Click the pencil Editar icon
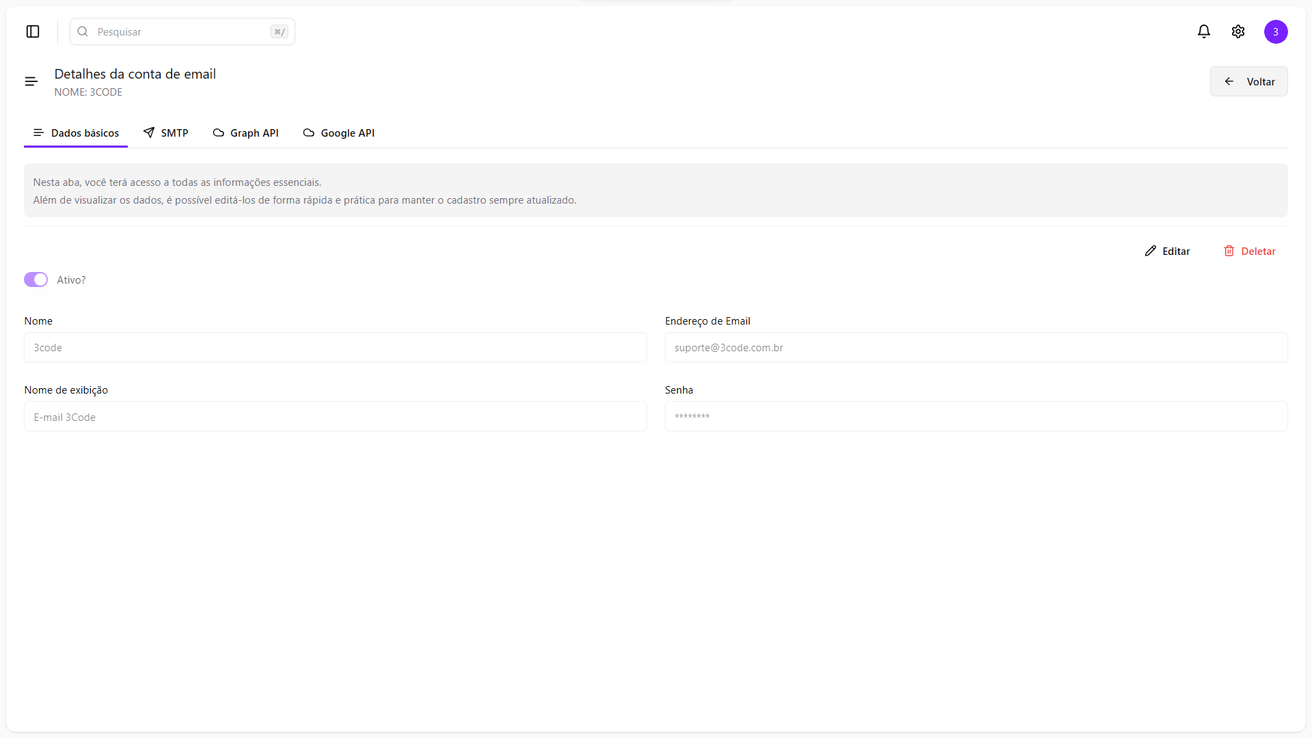Image resolution: width=1312 pixels, height=738 pixels. [1151, 251]
